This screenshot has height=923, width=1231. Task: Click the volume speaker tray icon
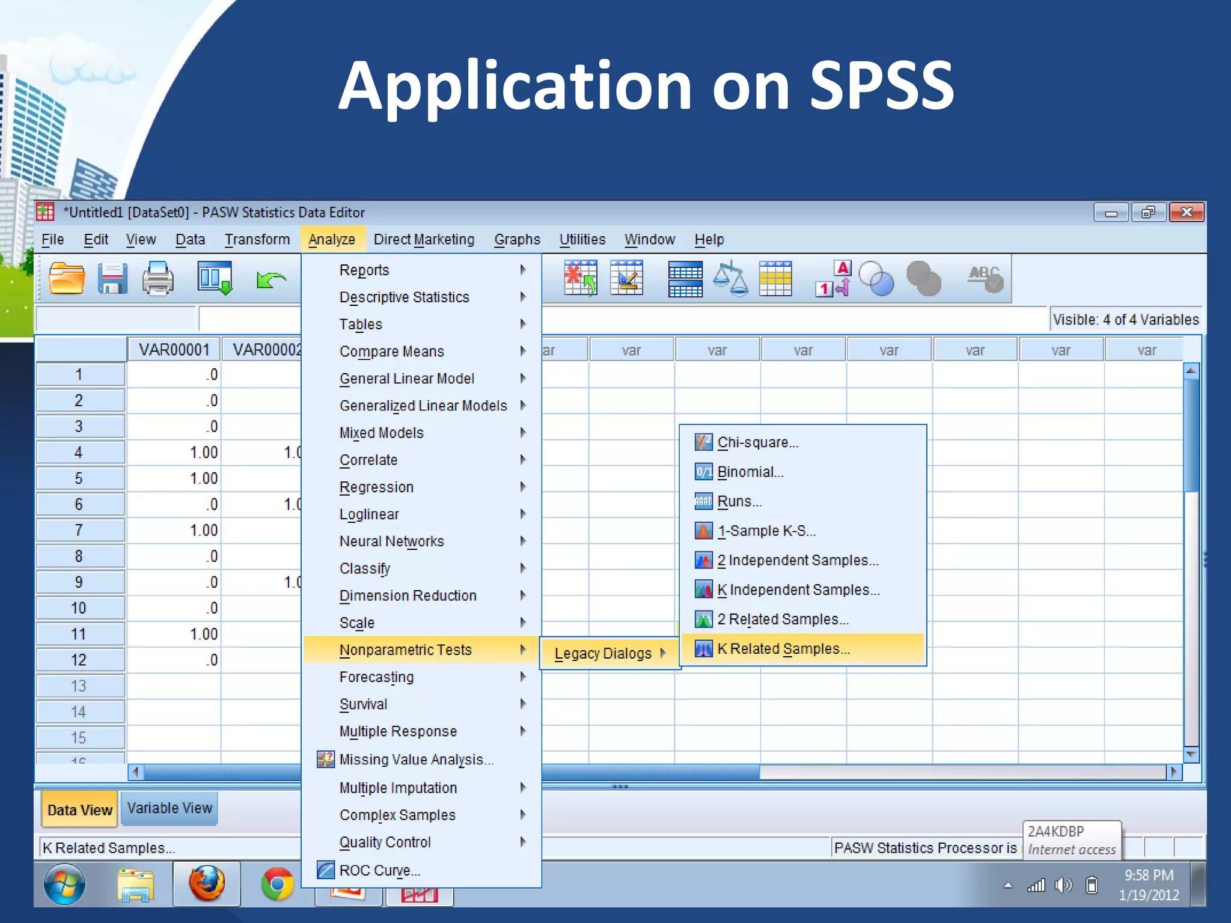tap(1063, 885)
